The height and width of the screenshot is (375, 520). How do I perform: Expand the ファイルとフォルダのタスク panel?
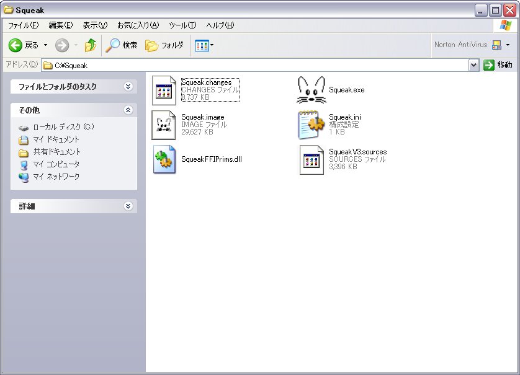point(128,87)
